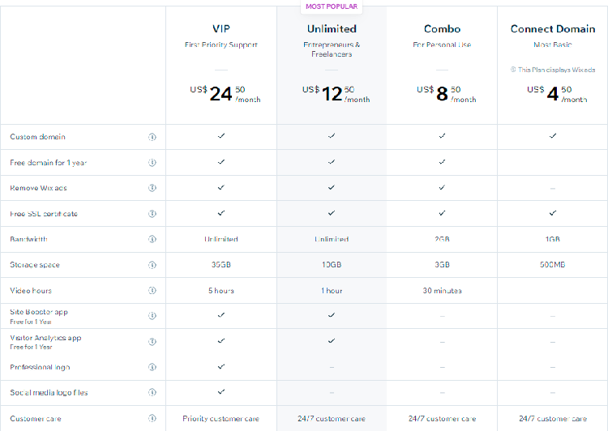Open the Professional logo info tooltip

[x=152, y=367]
